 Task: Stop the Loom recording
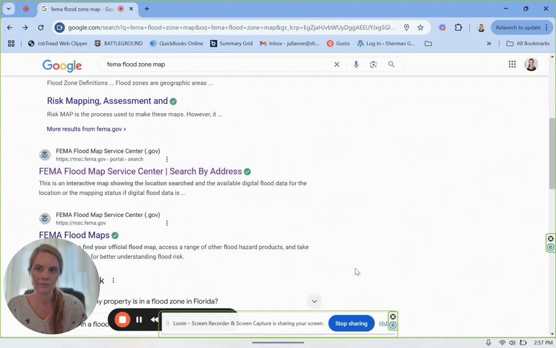pos(123,320)
